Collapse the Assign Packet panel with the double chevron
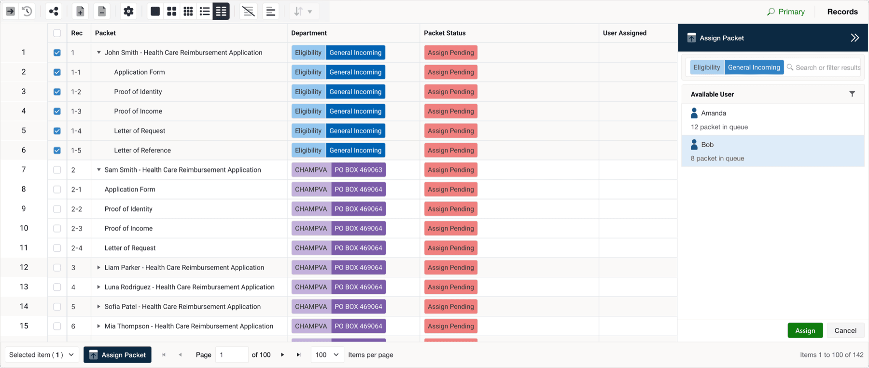 point(855,38)
